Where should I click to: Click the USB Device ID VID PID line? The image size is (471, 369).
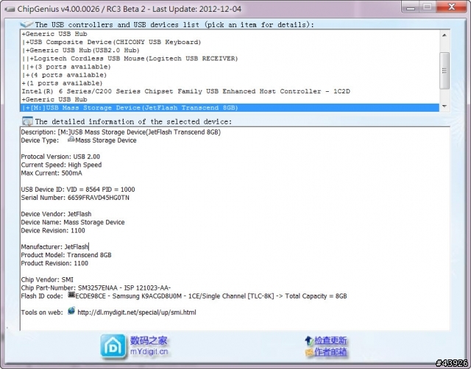pyautogui.click(x=78, y=190)
